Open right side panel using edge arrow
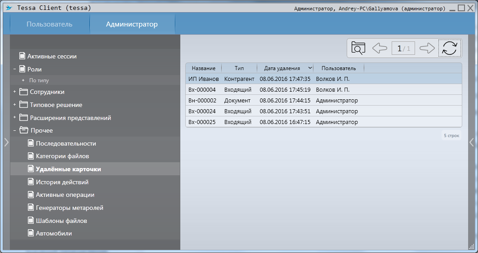The width and height of the screenshot is (478, 253). (x=471, y=142)
